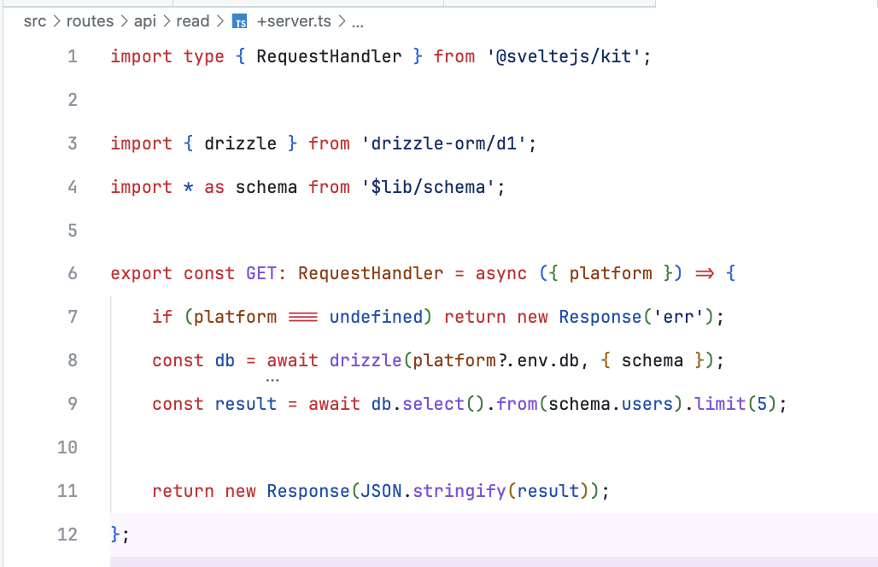Expand the collapsed code hint below line 8
Image resolution: width=878 pixels, height=567 pixels.
[272, 378]
